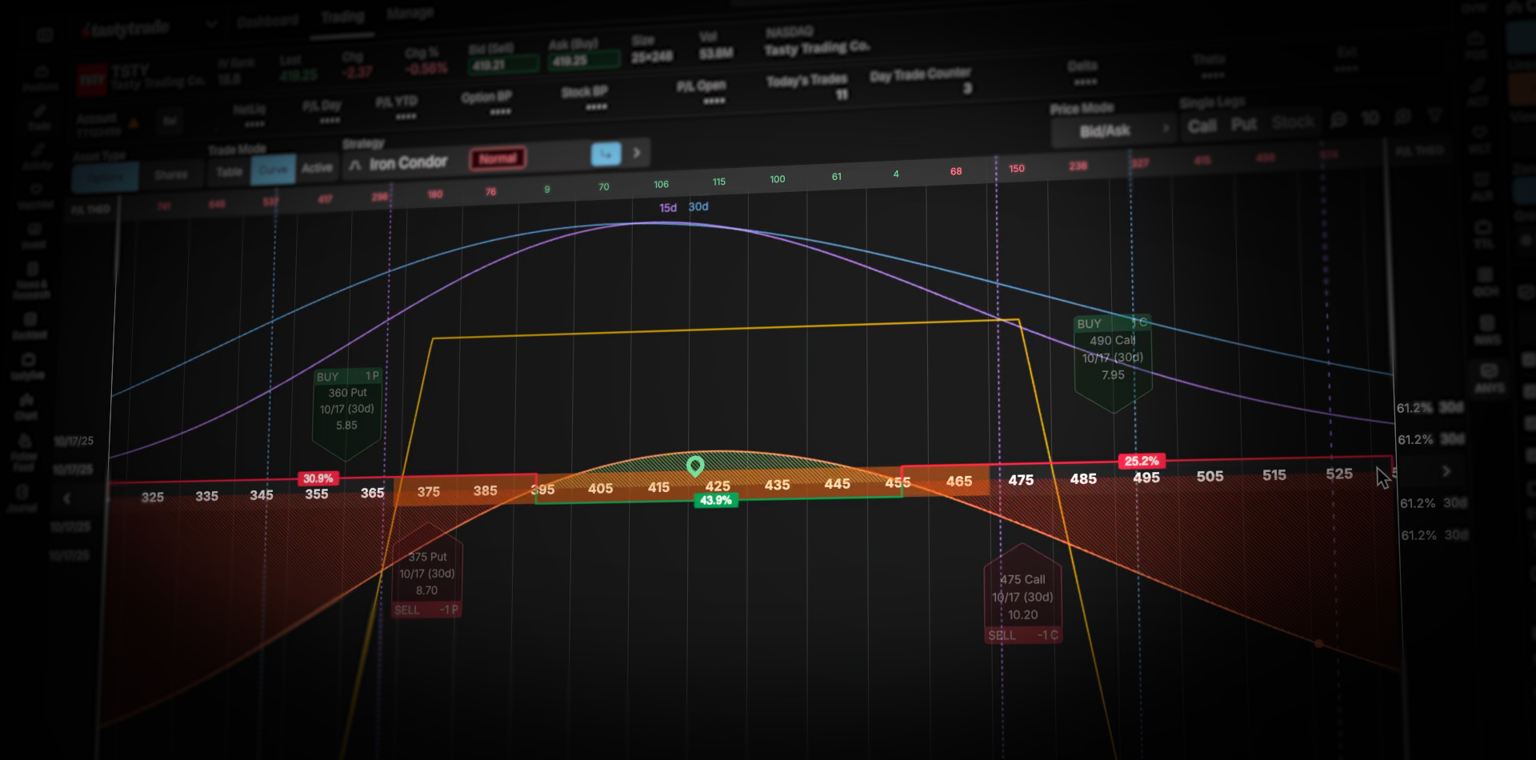This screenshot has width=1536, height=760.
Task: Click the Iron Condor strategy shape icon
Action: coord(355,165)
